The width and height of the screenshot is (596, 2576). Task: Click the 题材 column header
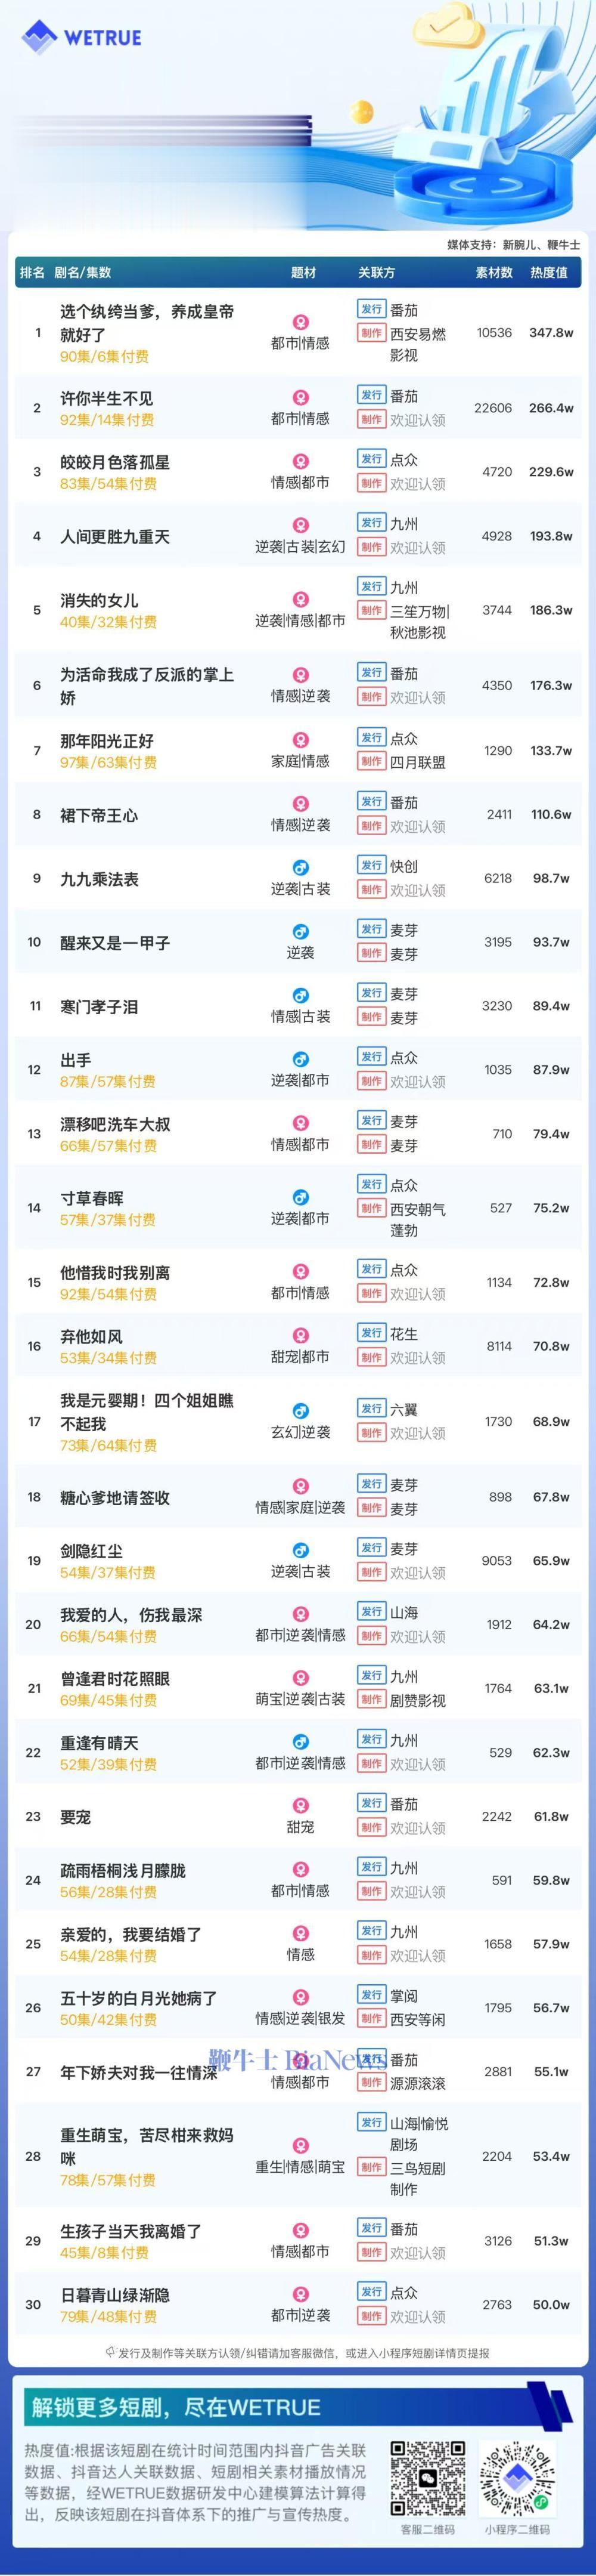(303, 272)
